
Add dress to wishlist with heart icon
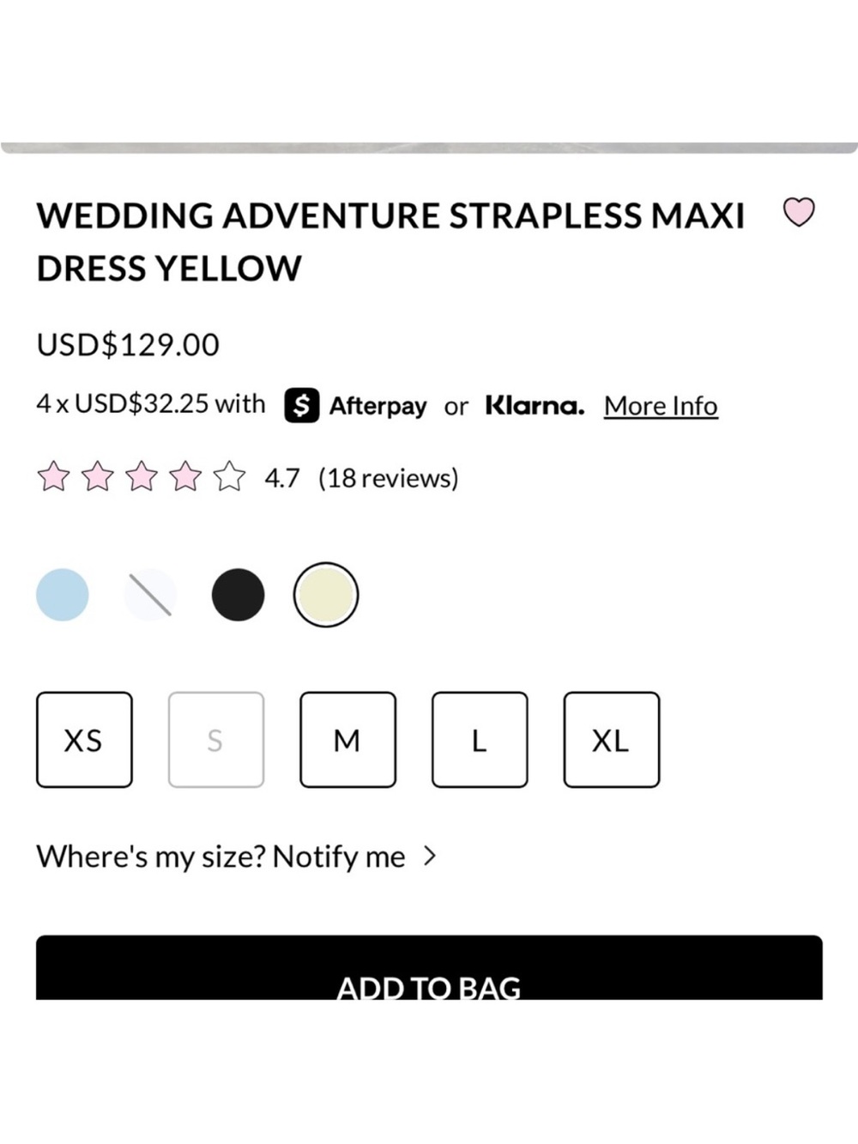coord(799,212)
